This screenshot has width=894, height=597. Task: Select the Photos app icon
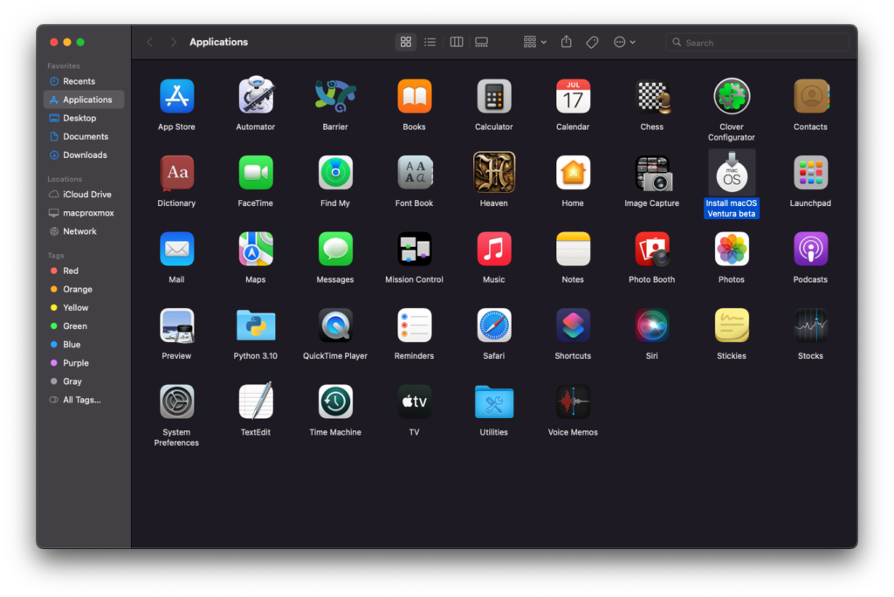(732, 249)
